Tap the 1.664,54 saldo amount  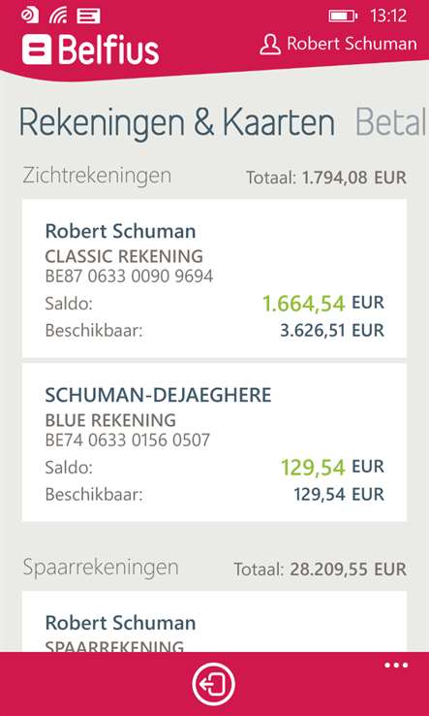(304, 304)
